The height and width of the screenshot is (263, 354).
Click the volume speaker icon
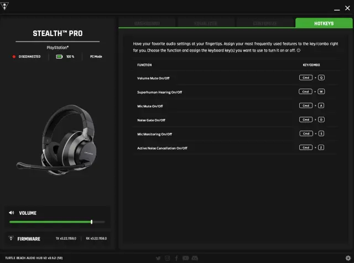[12, 213]
